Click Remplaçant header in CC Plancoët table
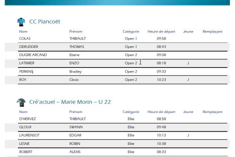 pos(212,32)
